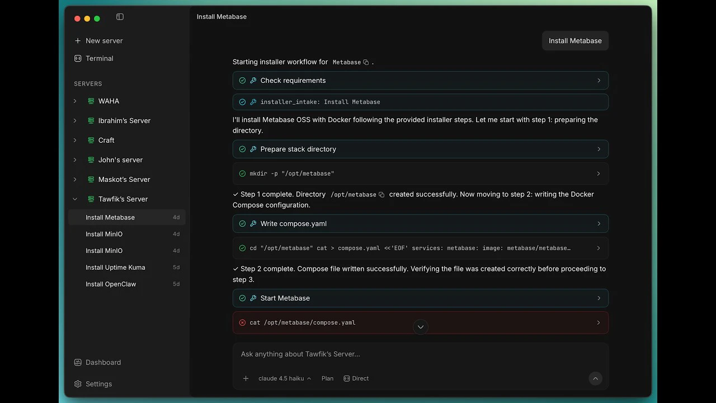This screenshot has height=403, width=716.
Task: Click the green check on Write compose.yaml
Action: tap(242, 224)
